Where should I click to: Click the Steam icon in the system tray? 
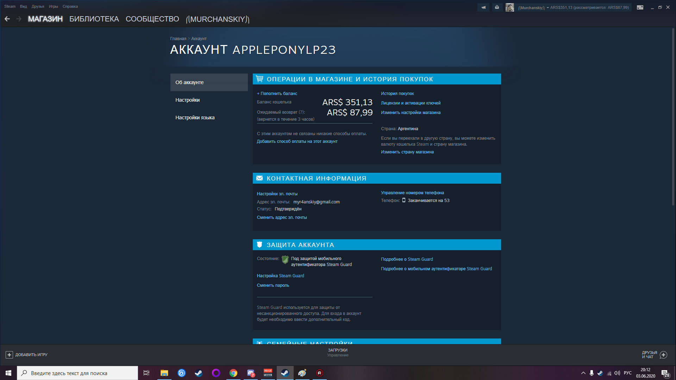(x=600, y=373)
